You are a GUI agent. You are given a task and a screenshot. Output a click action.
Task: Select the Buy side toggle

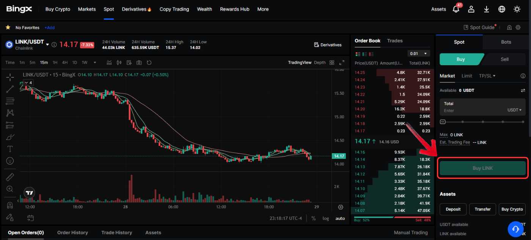tap(460, 59)
